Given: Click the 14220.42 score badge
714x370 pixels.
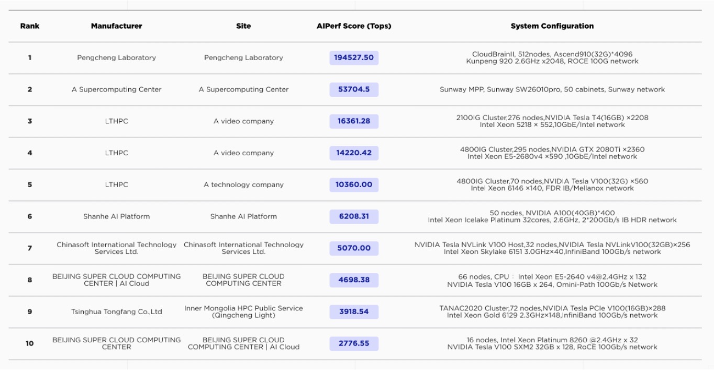Looking at the screenshot, I should pyautogui.click(x=354, y=153).
